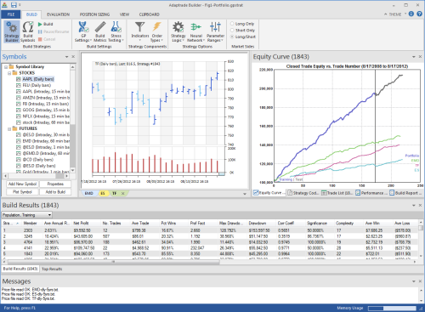Viewport: 425px width, 312px height.
Task: Open the Population, Training dropdown
Action: (27, 215)
